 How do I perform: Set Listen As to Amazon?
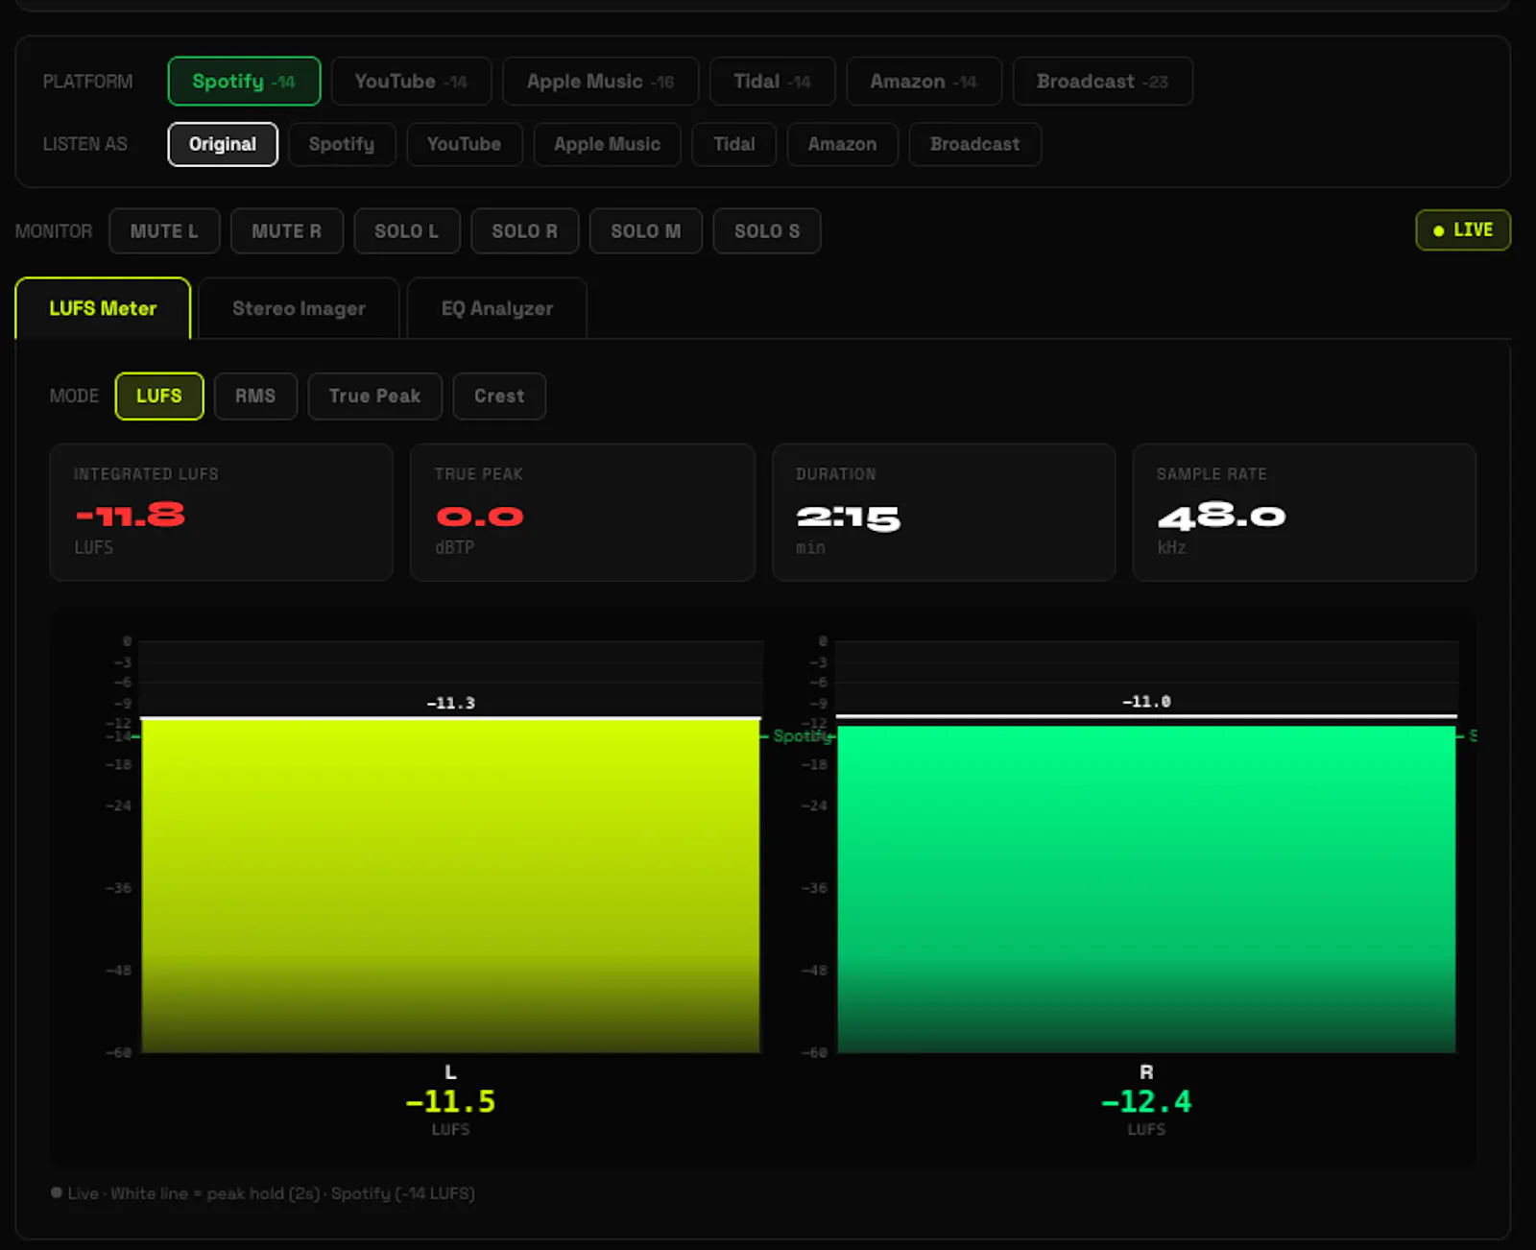coord(842,144)
